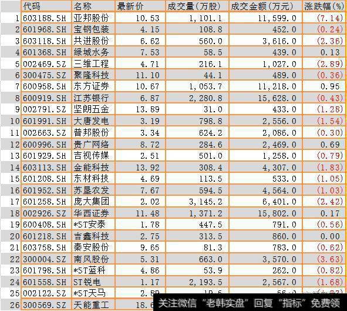Image resolution: width=347 pixels, height=311 pixels.
Task: Select stock code 603188.SH
Action: click(x=45, y=18)
